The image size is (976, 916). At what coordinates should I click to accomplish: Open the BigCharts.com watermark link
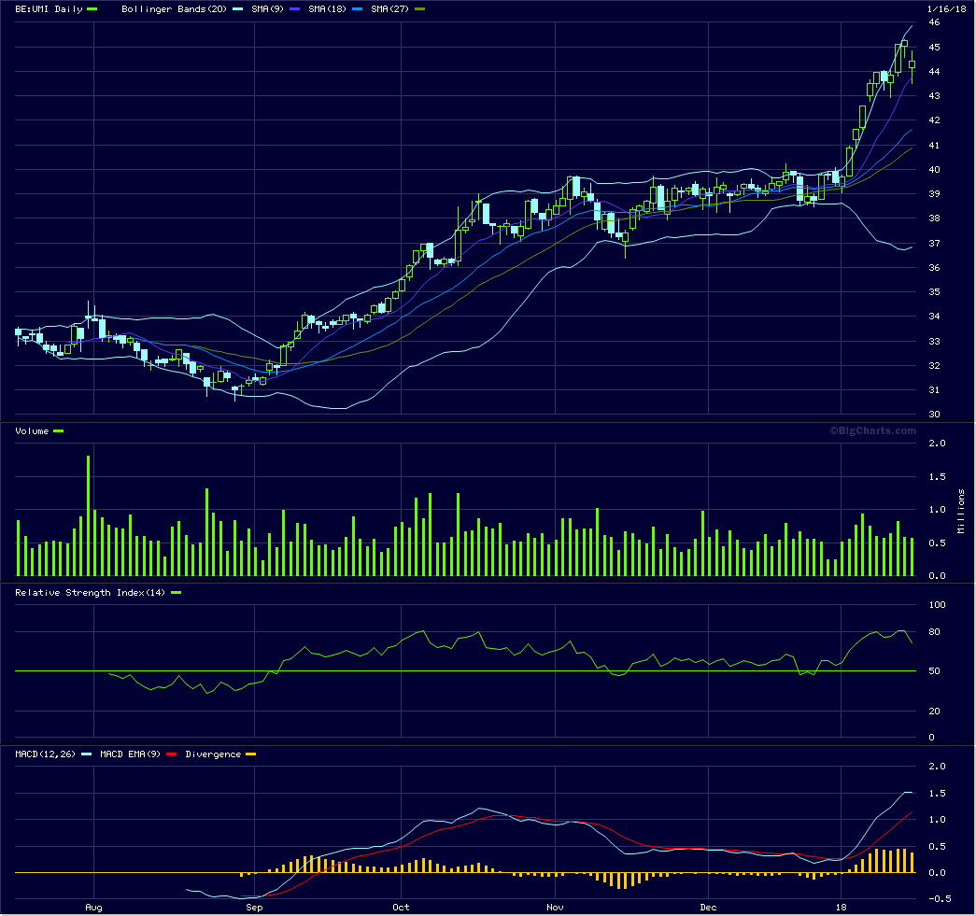[872, 430]
